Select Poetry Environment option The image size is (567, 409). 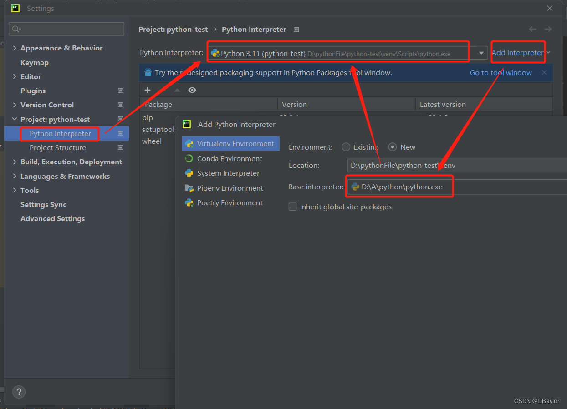point(230,202)
